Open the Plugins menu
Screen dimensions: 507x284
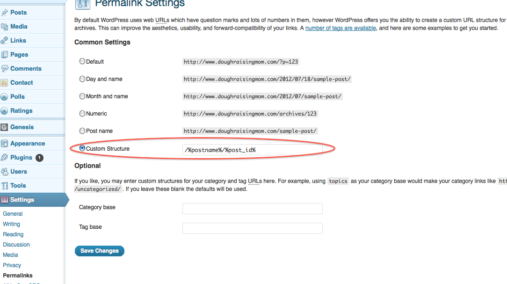pos(21,158)
